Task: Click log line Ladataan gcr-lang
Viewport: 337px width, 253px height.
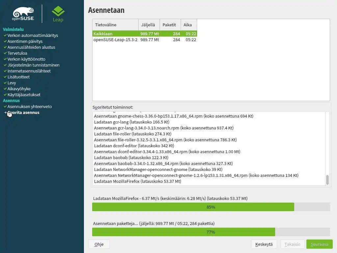Action: pyautogui.click(x=132, y=122)
